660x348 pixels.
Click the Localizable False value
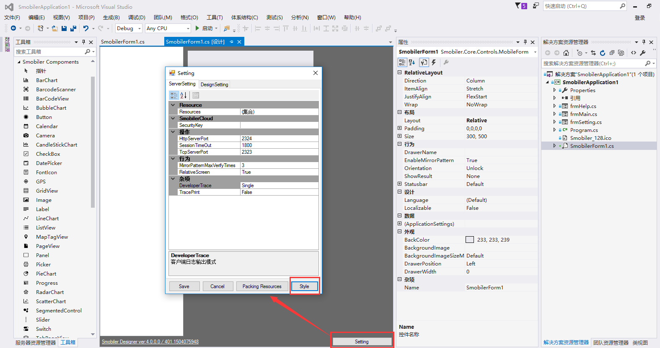click(501, 208)
